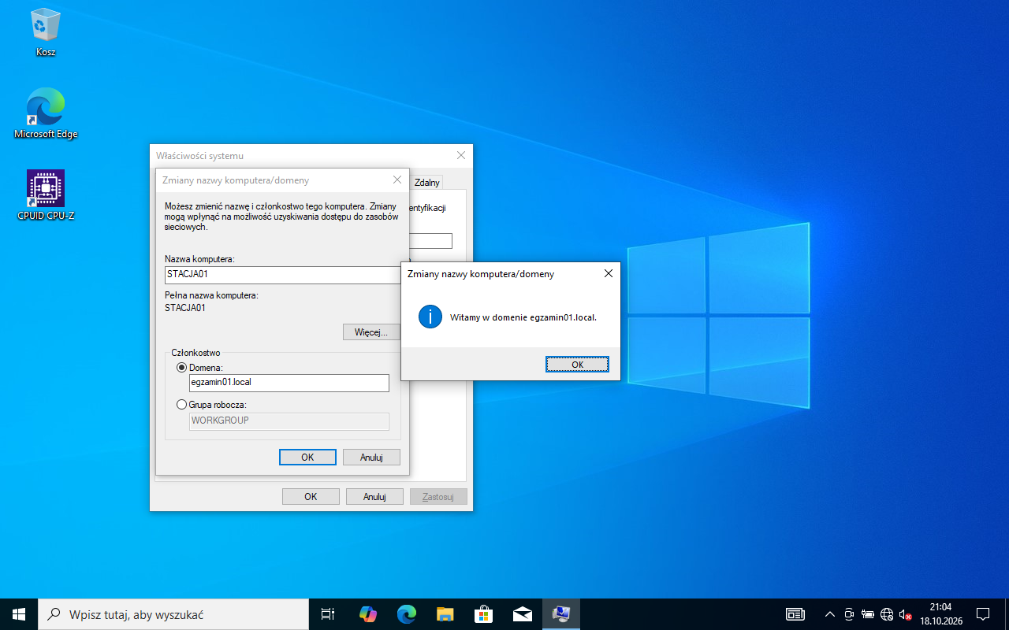
Task: Click the taskbar search box
Action: tap(173, 614)
